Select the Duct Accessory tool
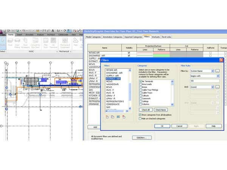Screen dimensions: 227x170 pos(25,43)
